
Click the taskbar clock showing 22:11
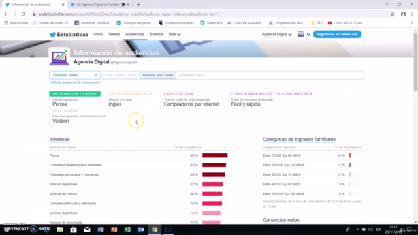point(393,229)
